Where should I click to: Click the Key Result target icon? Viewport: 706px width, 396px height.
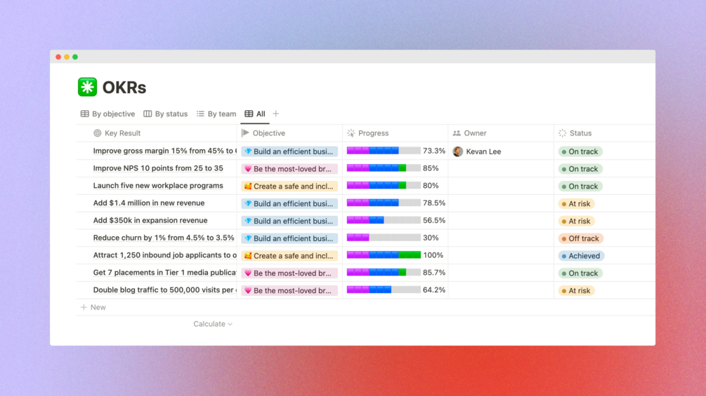97,133
